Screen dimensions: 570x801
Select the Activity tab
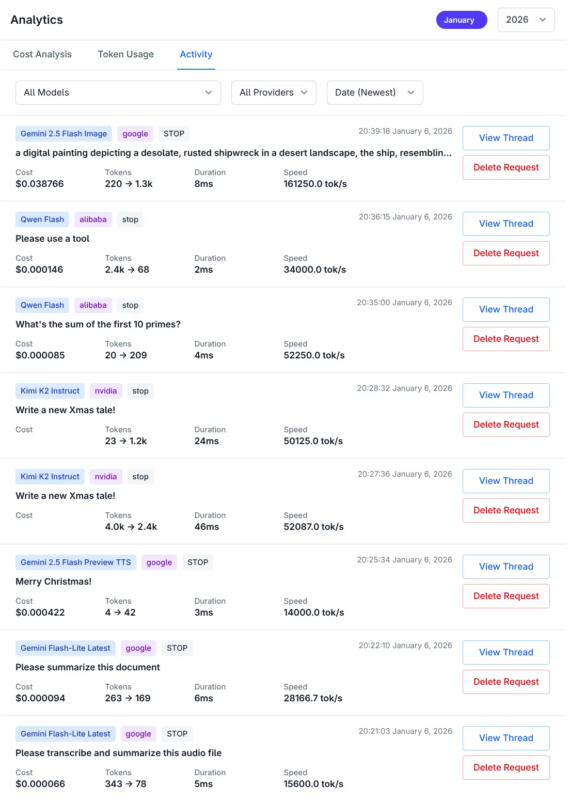pyautogui.click(x=196, y=54)
